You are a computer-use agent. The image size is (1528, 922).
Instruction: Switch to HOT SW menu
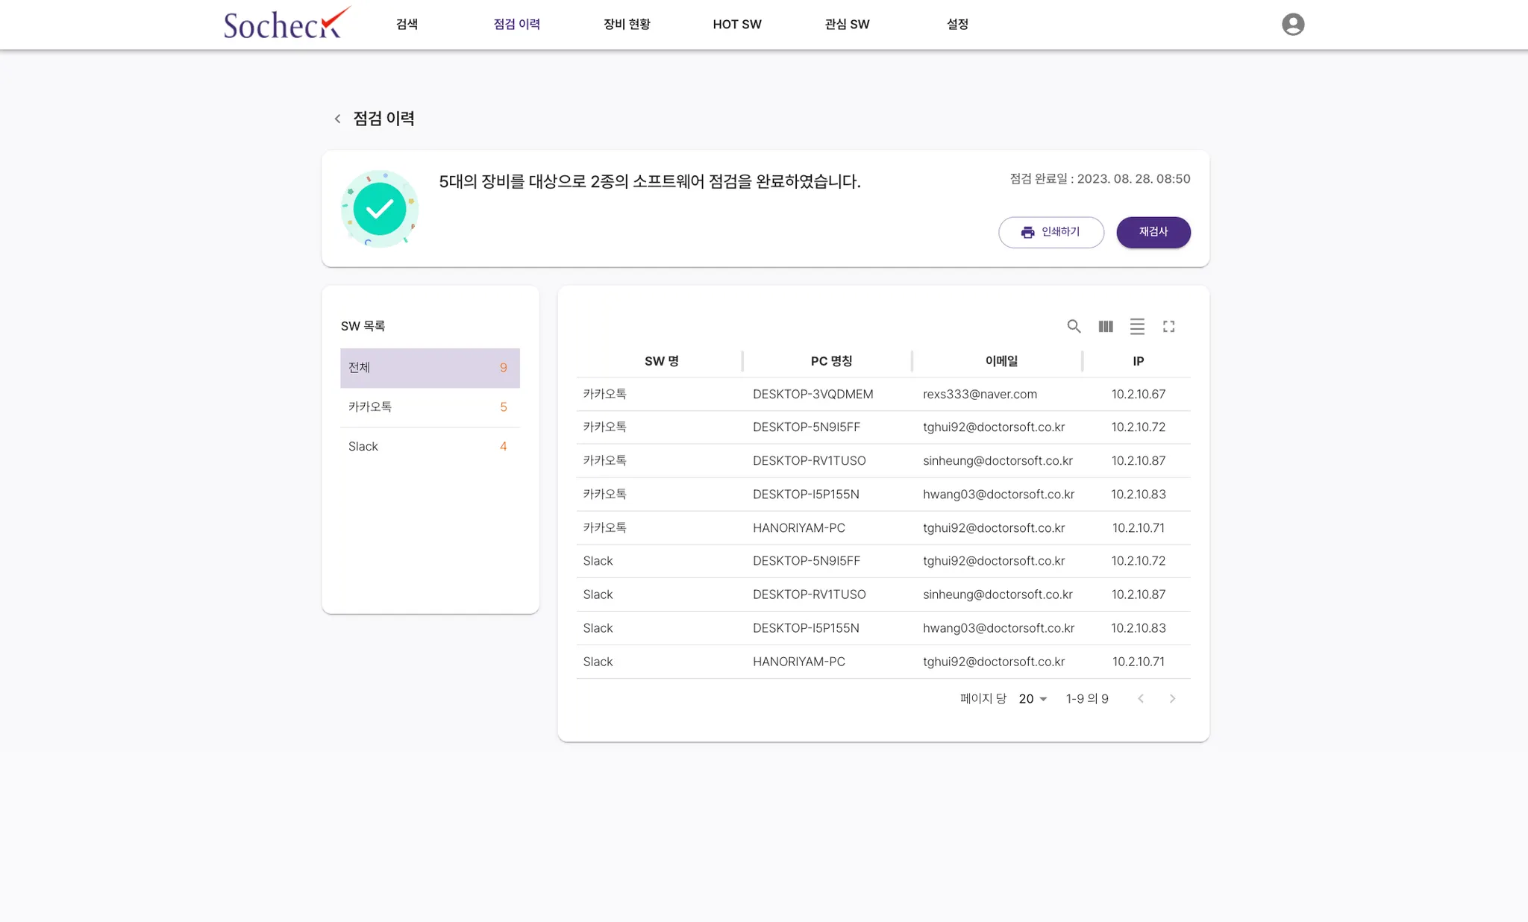click(x=737, y=24)
